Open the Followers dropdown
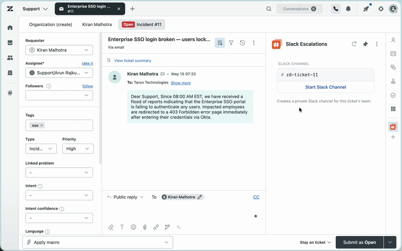Image resolution: width=402 pixels, height=251 pixels. click(x=59, y=95)
